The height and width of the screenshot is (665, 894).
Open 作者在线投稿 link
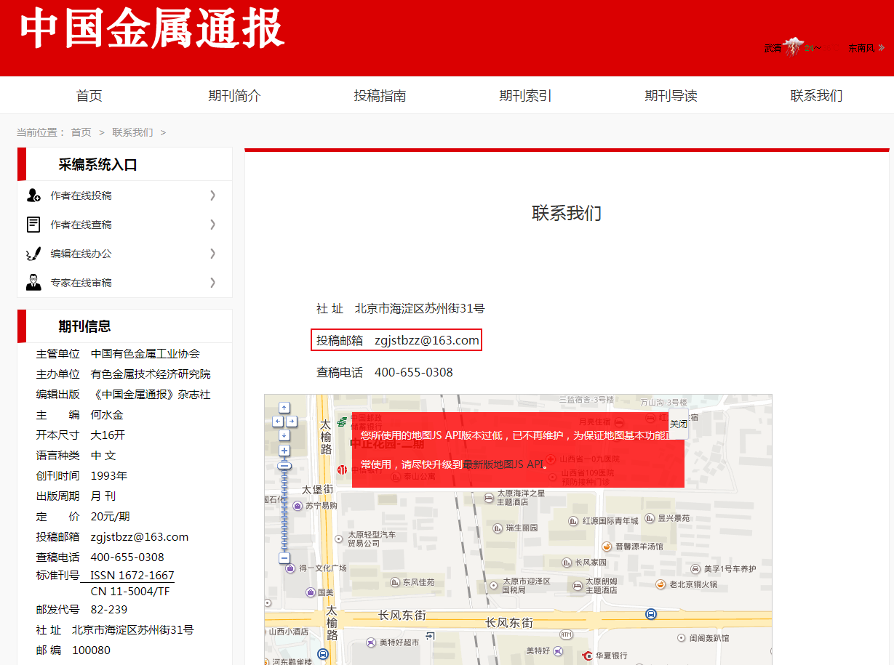coord(81,196)
